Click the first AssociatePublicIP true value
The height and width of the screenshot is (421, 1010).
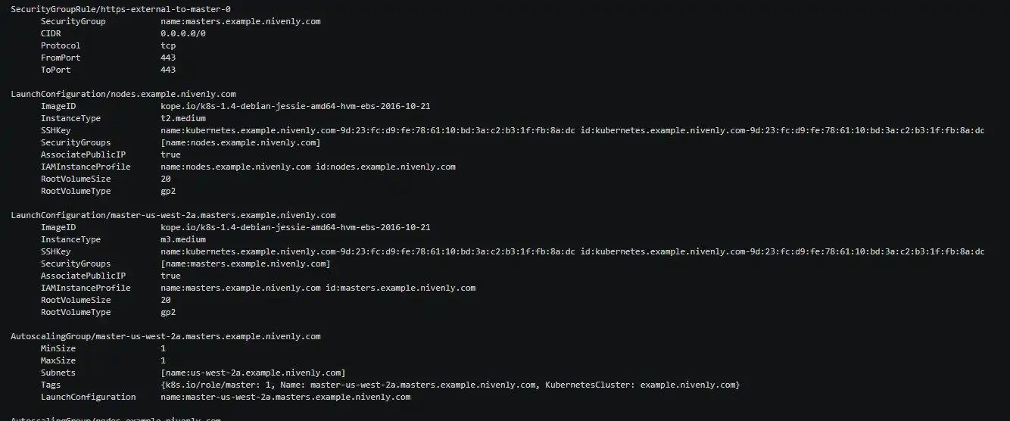(x=170, y=154)
